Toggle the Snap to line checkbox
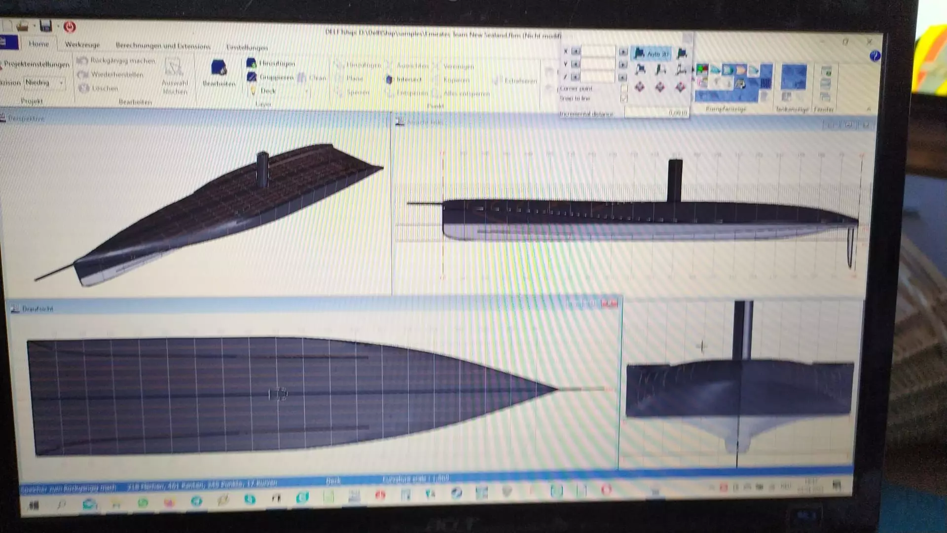947x533 pixels. click(x=624, y=99)
